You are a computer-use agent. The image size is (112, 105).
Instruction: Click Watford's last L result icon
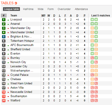point(96,100)
